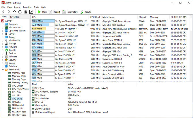Open the Help menu
This screenshot has height=118, width=193.
click(x=43, y=8)
